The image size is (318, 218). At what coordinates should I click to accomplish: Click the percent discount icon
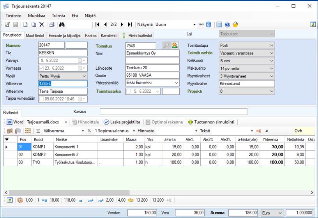click(x=89, y=131)
